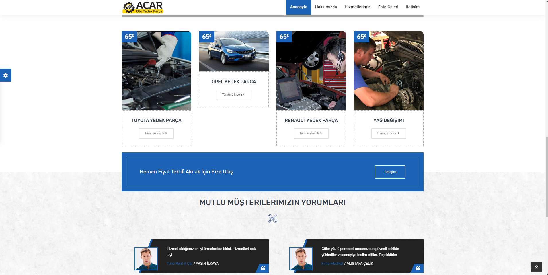Open the Fima Medikal link
Screen dimensions: 548x275
coord(332,264)
